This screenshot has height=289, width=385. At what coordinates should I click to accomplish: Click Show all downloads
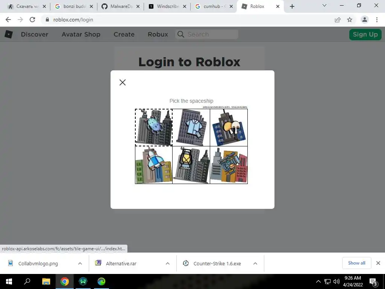356,263
